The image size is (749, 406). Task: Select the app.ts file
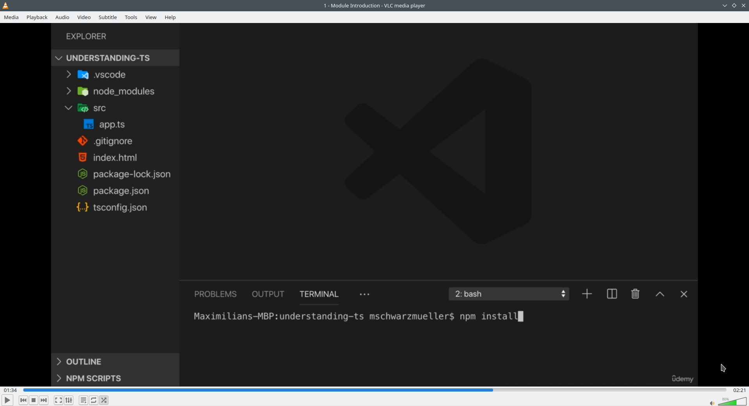112,125
